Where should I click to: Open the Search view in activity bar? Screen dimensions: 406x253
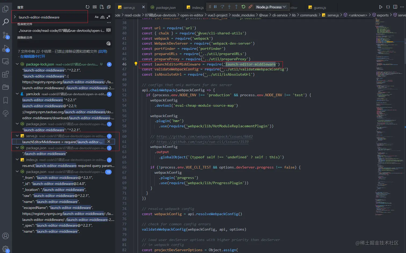tap(5, 22)
